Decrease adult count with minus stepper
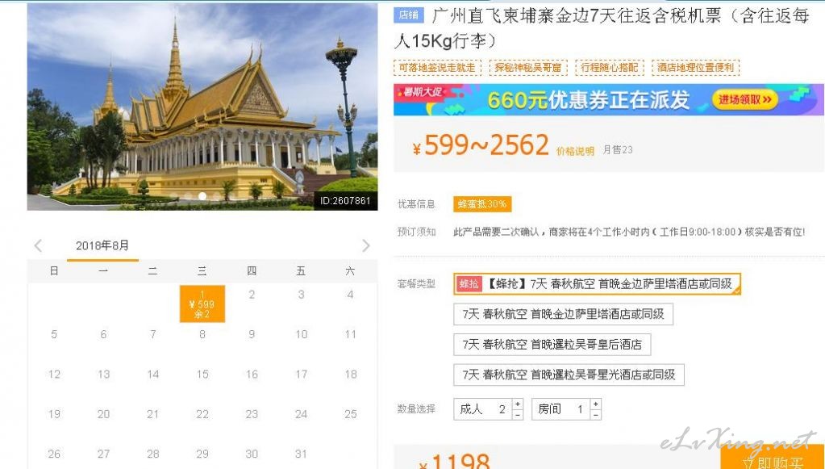 point(518,415)
